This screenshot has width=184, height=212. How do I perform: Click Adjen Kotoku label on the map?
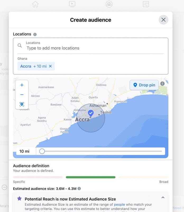(75, 99)
